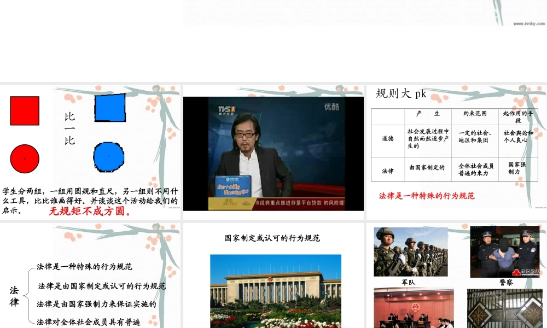
Task: Click the iron gate photo
Action: 505,308
